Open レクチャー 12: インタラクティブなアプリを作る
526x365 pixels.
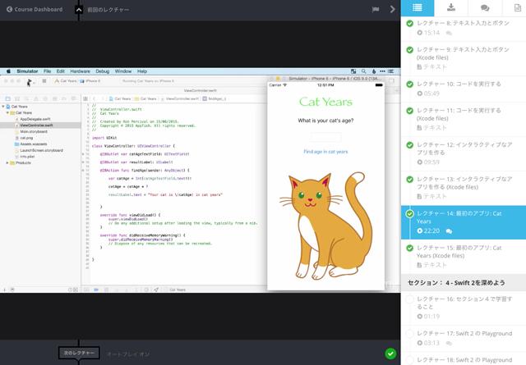pyautogui.click(x=464, y=148)
